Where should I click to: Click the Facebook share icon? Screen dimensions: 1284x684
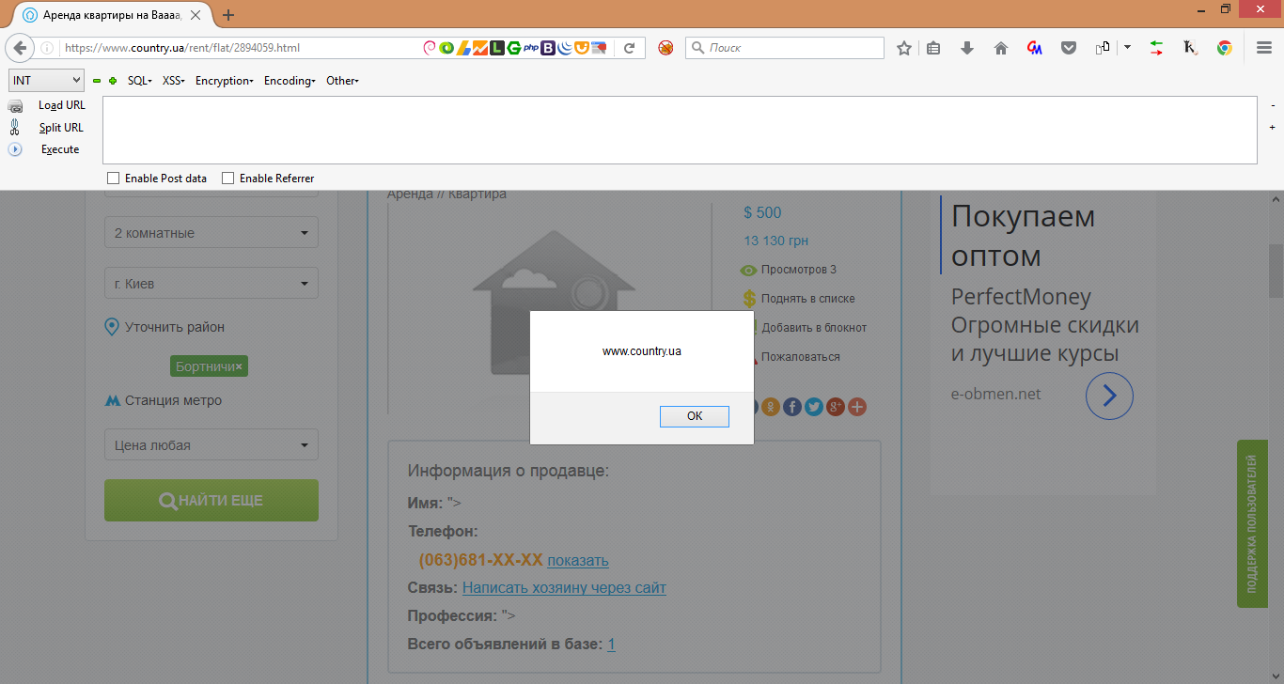point(791,407)
